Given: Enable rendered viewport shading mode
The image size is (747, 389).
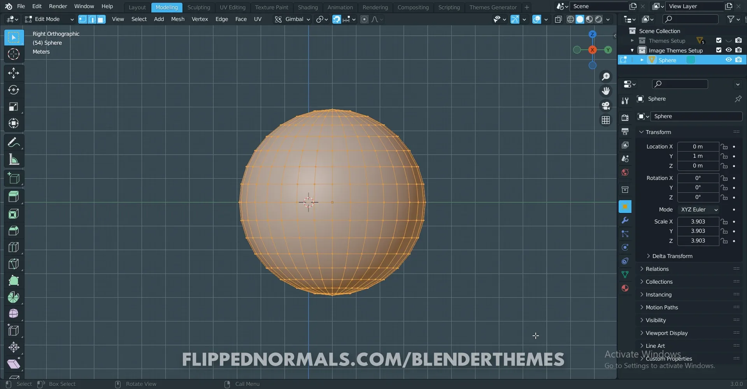Looking at the screenshot, I should (598, 19).
